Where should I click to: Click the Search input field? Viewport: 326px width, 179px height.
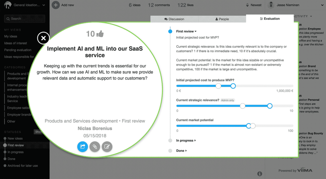[x=25, y=19]
